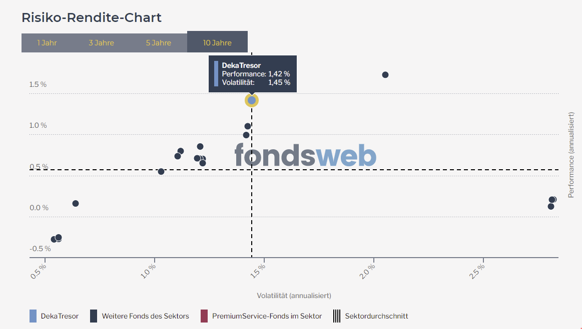
Task: Click the active 10 Jahre tab
Action: point(217,42)
